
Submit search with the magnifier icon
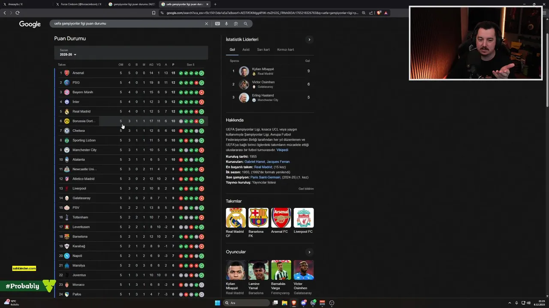pos(246,24)
